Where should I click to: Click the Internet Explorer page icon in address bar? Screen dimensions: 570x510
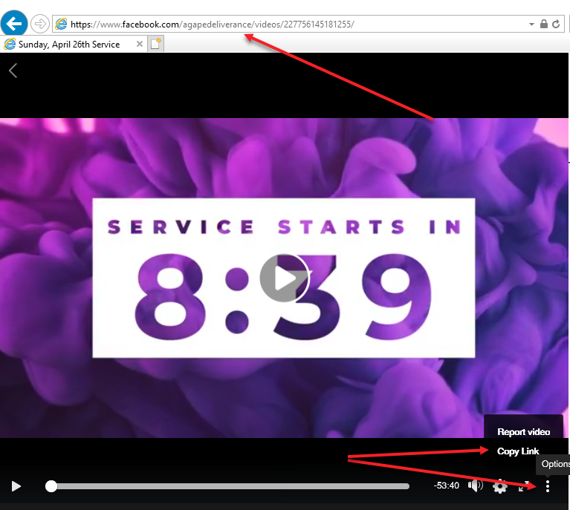(61, 24)
